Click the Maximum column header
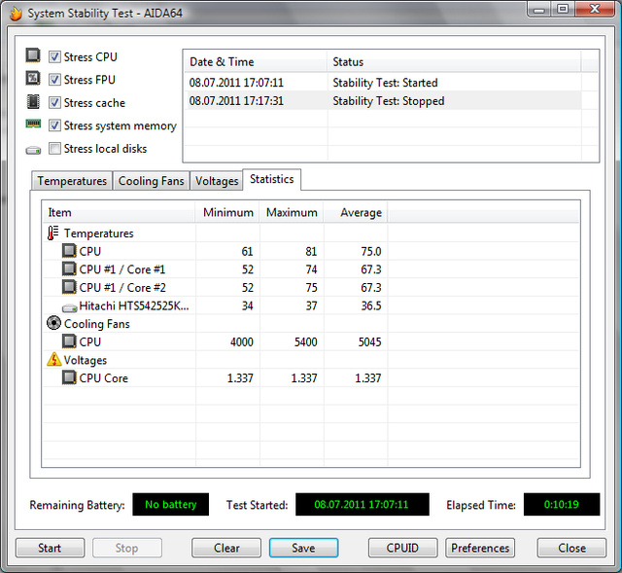 [x=292, y=212]
